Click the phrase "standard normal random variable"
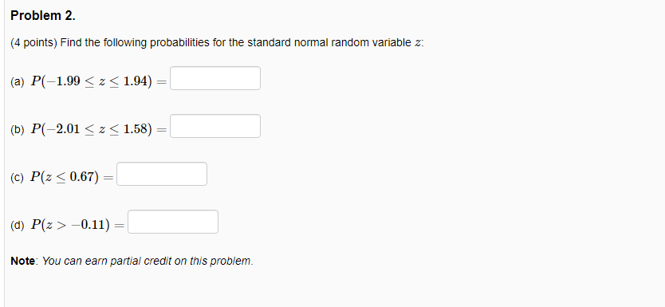The image size is (665, 307). (x=329, y=43)
